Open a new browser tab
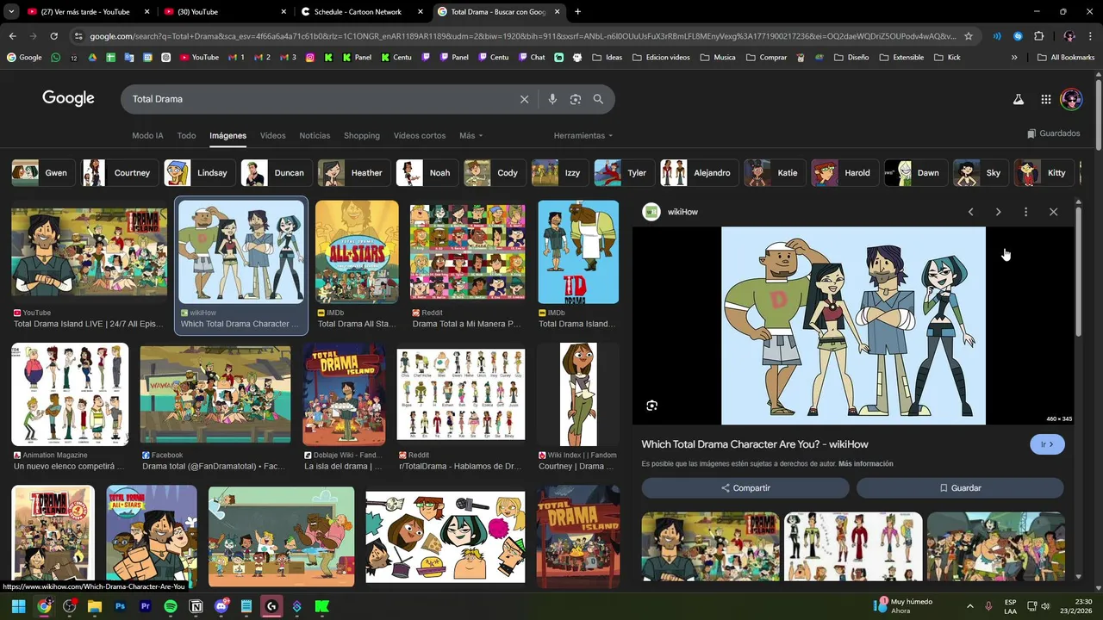This screenshot has width=1103, height=620. (x=577, y=12)
